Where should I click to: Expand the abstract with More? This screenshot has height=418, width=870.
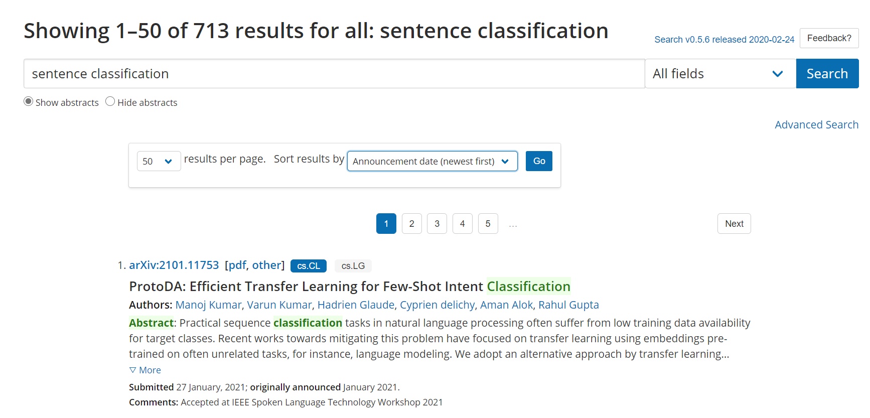point(145,370)
